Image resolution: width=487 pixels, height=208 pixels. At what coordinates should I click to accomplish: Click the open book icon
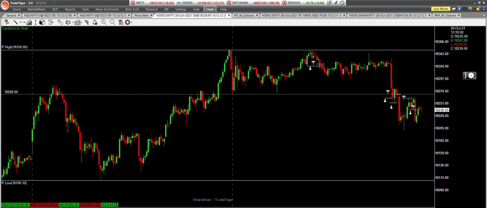[x=78, y=22]
